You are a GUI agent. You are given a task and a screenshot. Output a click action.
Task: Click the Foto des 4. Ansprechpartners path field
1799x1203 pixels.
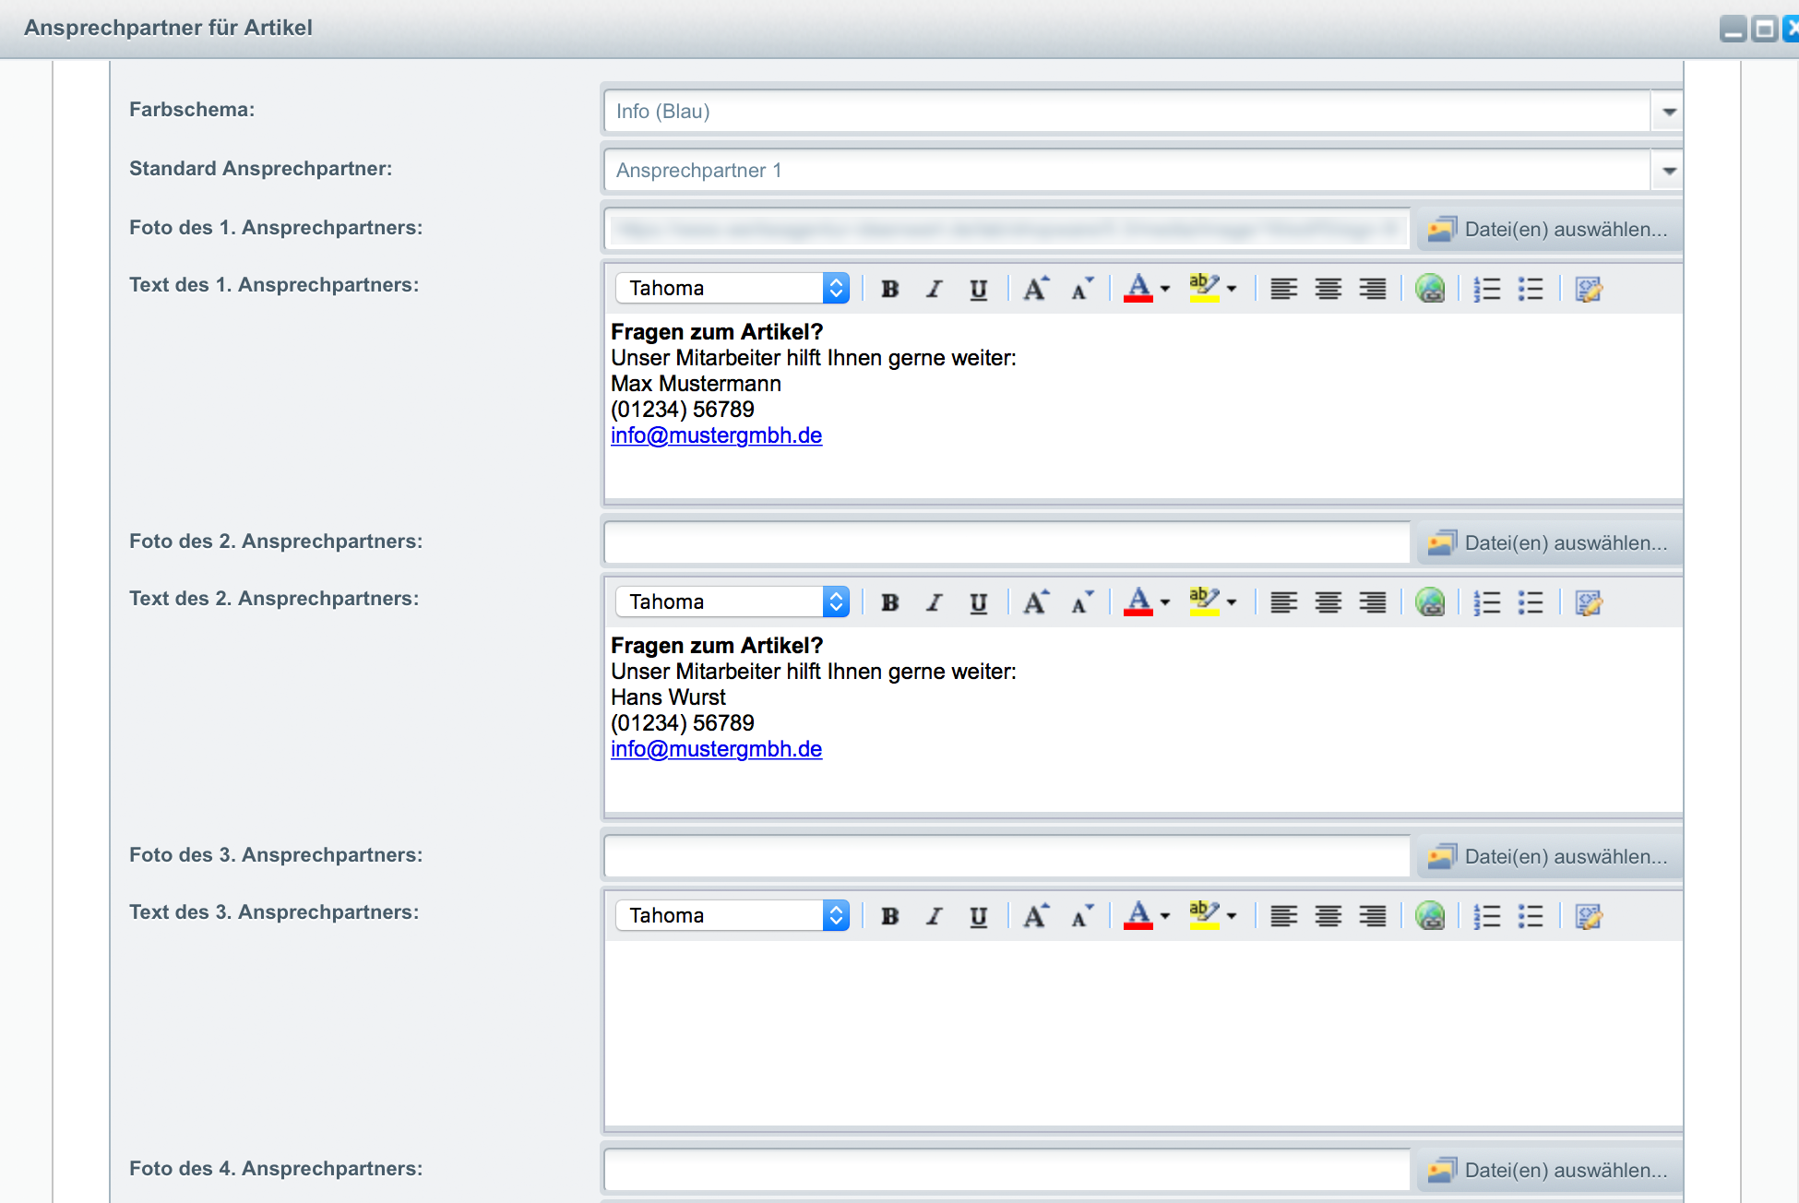tap(1007, 1170)
